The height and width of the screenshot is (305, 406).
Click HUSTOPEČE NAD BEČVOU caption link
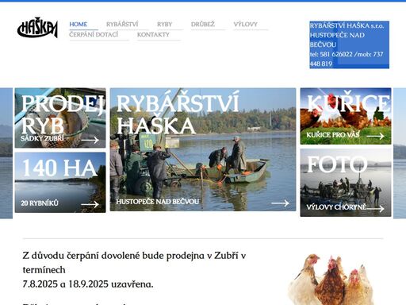(158, 202)
